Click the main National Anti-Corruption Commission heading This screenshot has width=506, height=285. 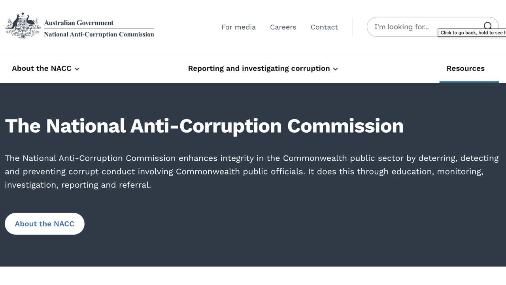204,126
